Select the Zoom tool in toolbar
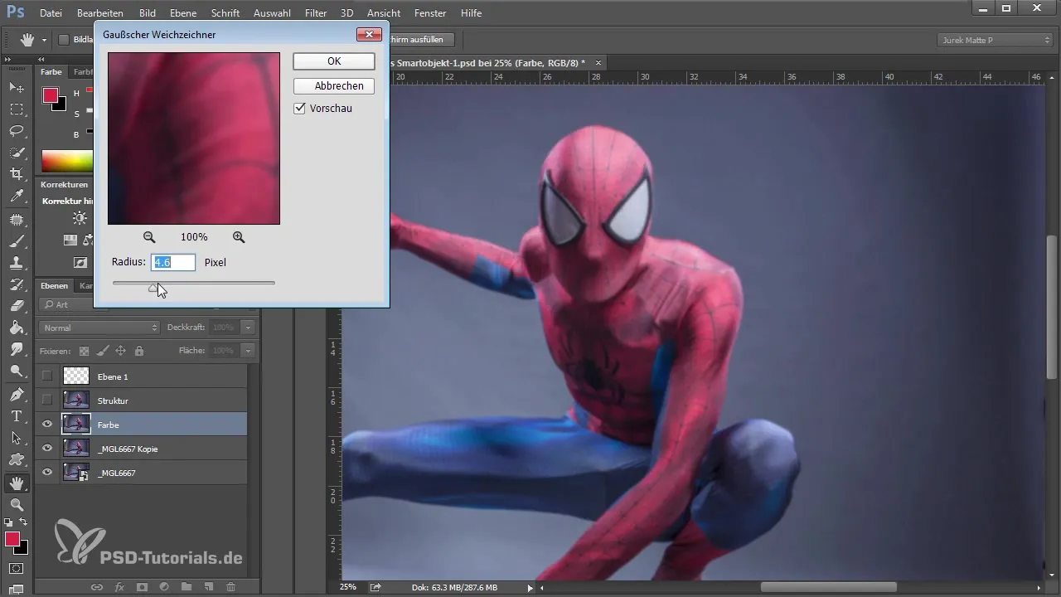1061x597 pixels. (16, 503)
